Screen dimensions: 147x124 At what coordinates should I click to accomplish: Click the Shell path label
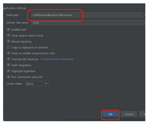tap(13, 15)
